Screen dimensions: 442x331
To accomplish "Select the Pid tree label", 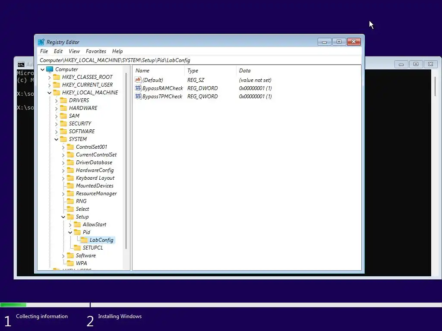I will 86,232.
